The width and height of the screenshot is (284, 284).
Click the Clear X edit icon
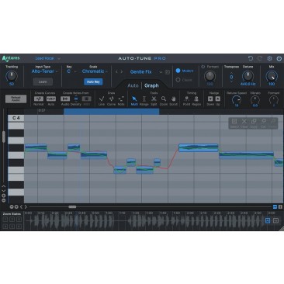(244, 121)
